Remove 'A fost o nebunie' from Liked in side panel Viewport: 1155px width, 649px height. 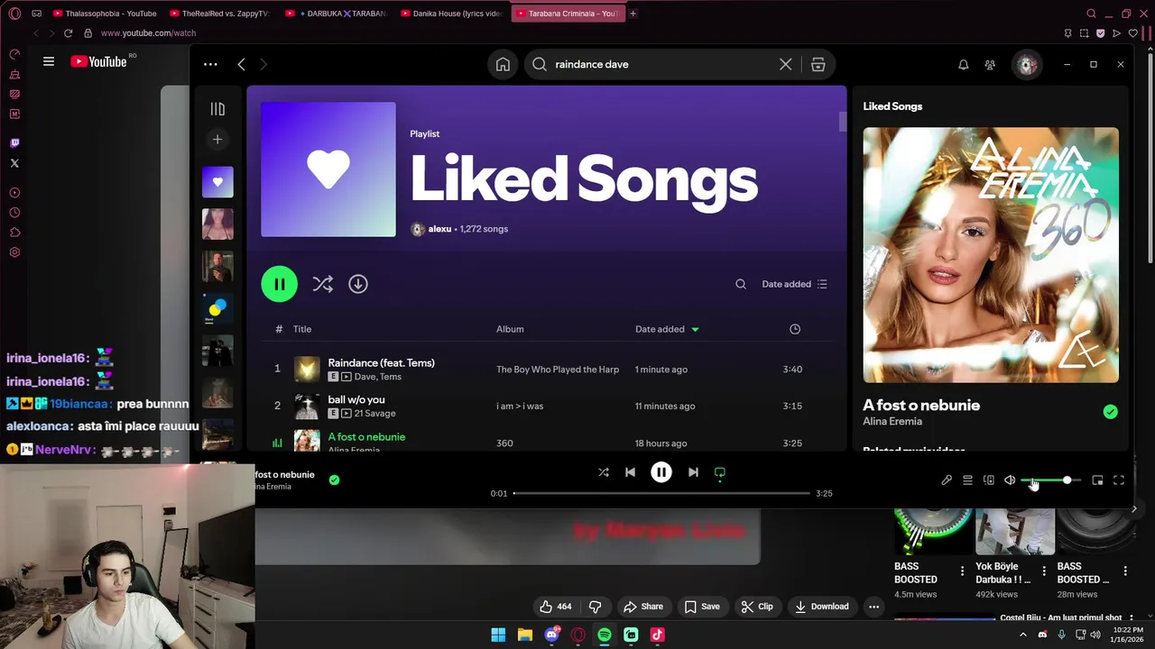[x=1110, y=412]
